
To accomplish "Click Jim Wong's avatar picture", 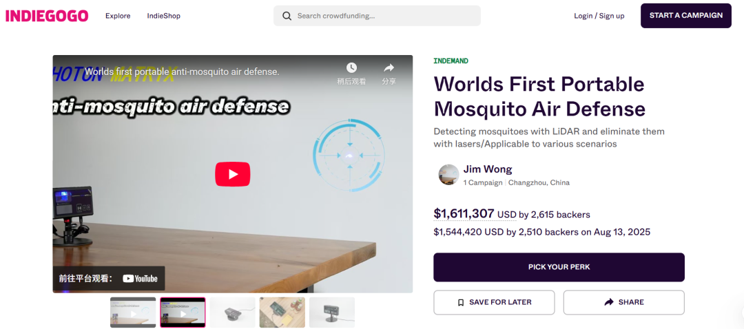I will point(448,175).
